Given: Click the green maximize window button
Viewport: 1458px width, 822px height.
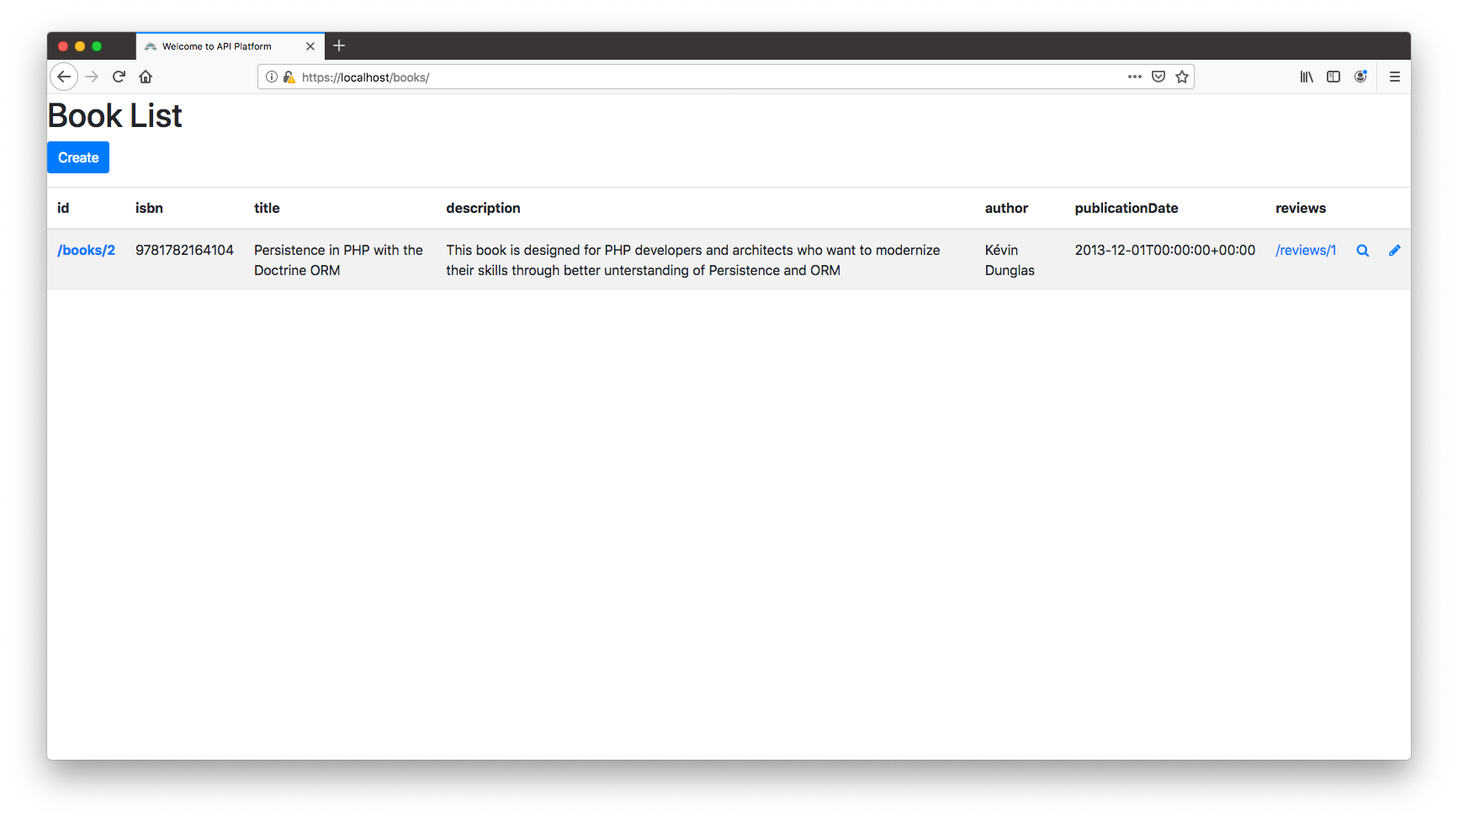Looking at the screenshot, I should tap(97, 46).
